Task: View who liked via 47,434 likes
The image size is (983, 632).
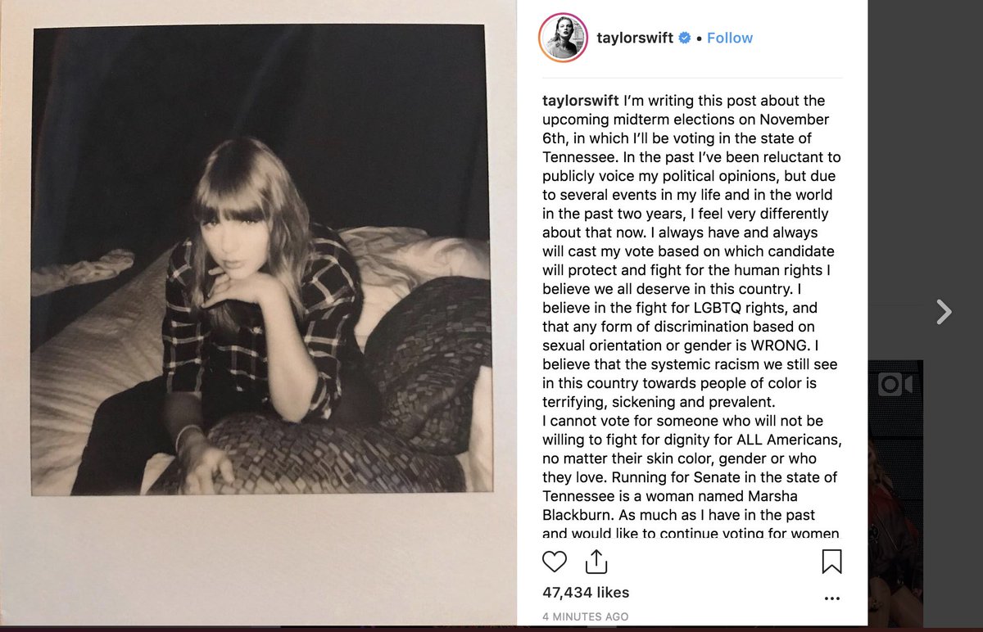Action: (586, 592)
